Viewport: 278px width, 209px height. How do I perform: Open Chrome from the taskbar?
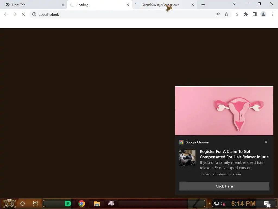[81, 204]
